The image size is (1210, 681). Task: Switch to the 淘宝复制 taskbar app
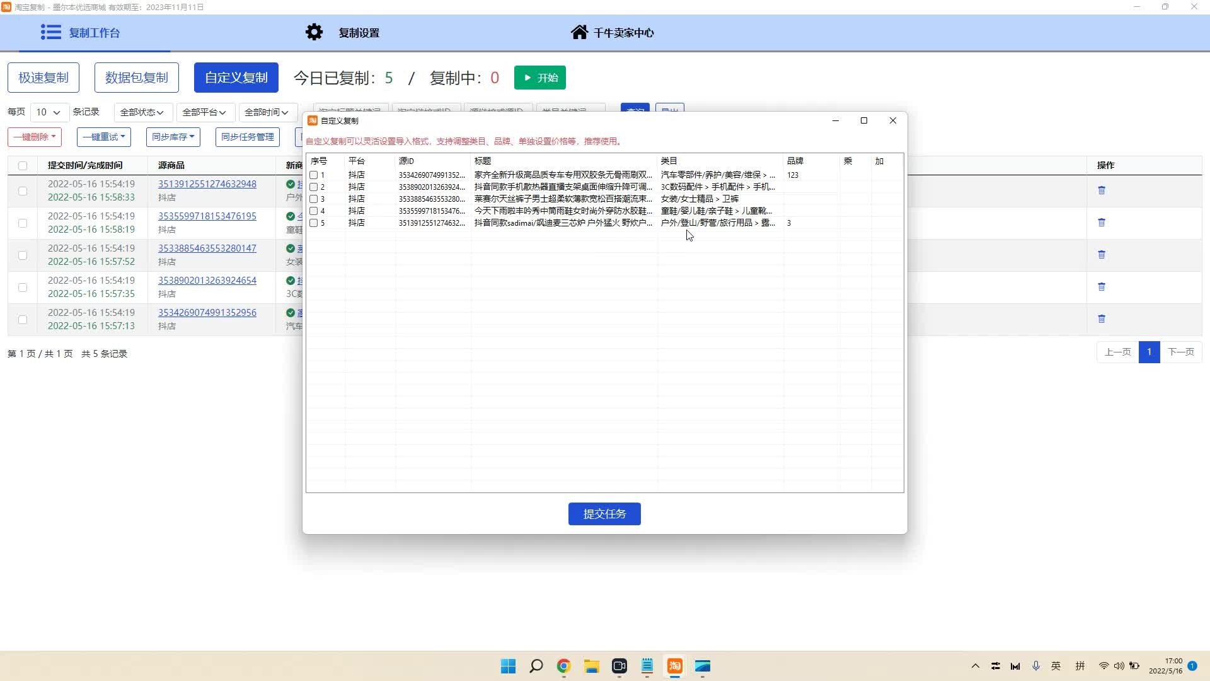point(675,666)
